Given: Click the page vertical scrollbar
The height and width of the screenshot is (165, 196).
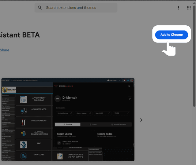Looking at the screenshot, I should pos(194,61).
